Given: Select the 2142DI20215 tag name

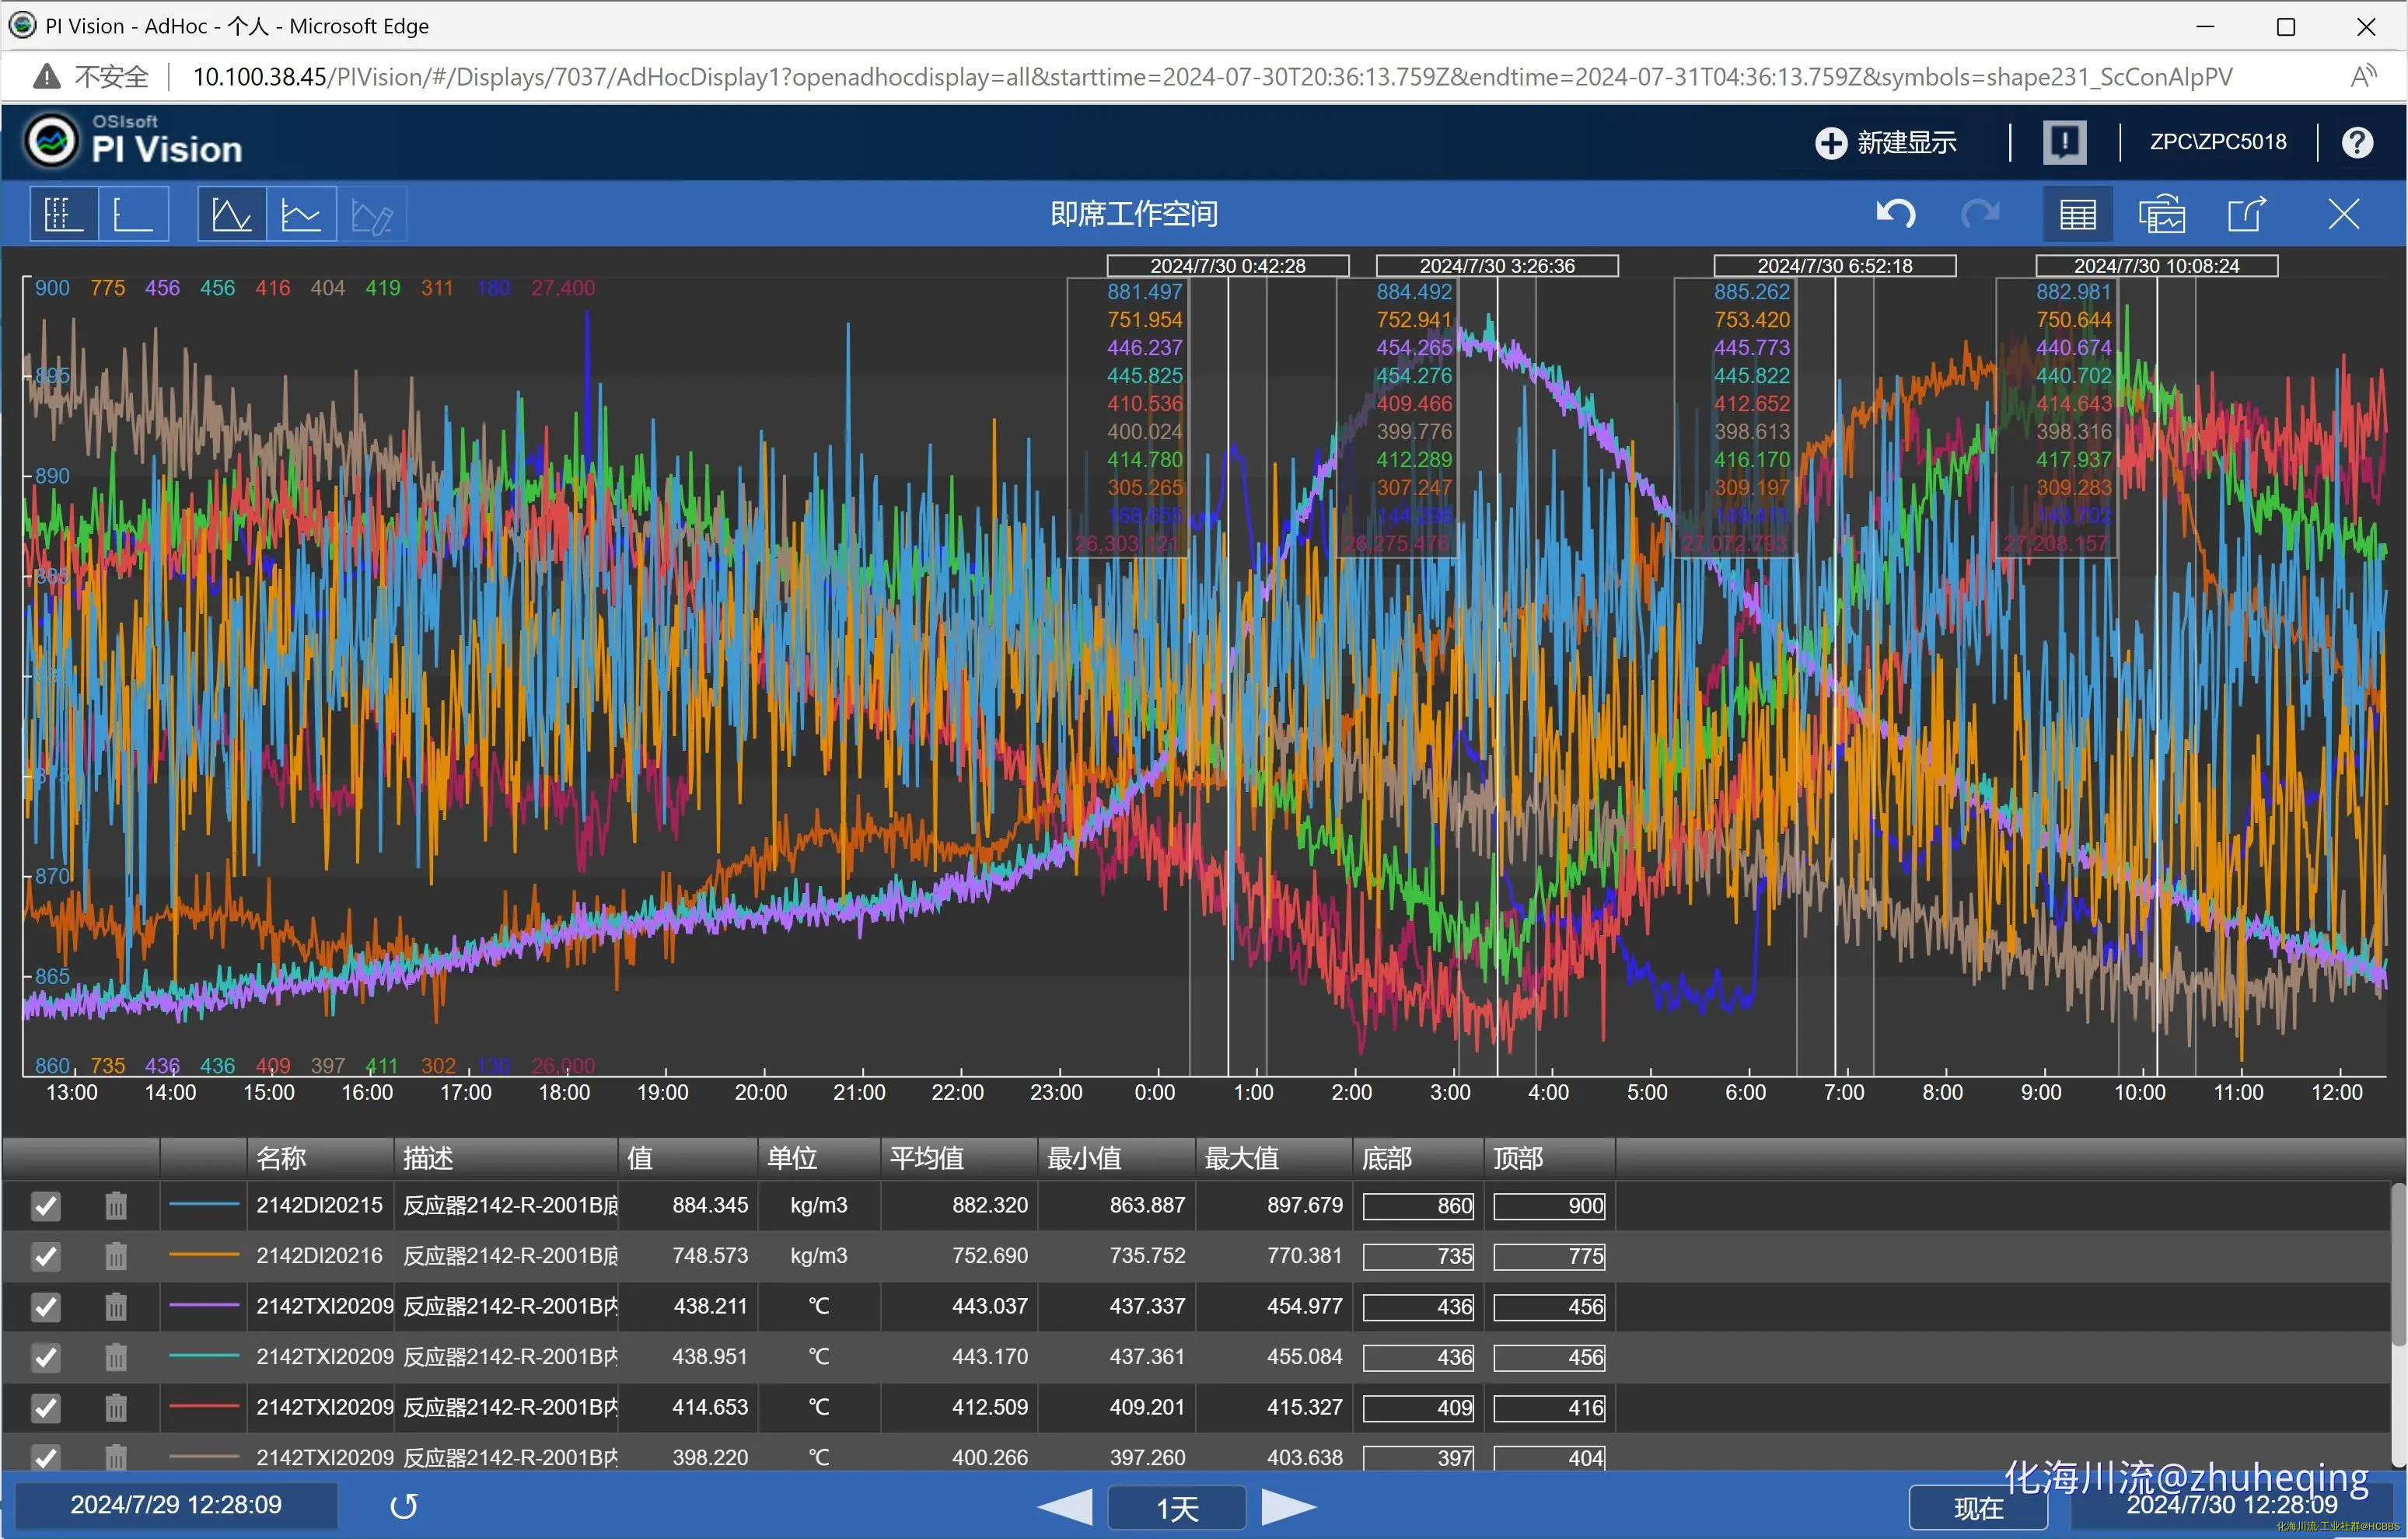Looking at the screenshot, I should pos(319,1206).
